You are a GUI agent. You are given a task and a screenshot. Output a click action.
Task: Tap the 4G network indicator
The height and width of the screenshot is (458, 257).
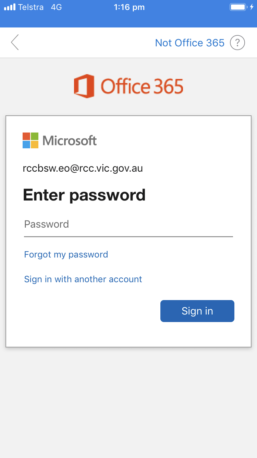pyautogui.click(x=56, y=7)
